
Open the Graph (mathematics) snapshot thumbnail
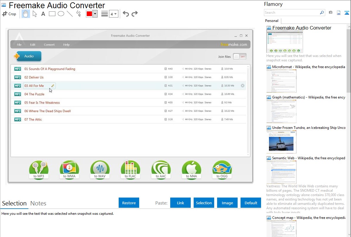(x=281, y=111)
